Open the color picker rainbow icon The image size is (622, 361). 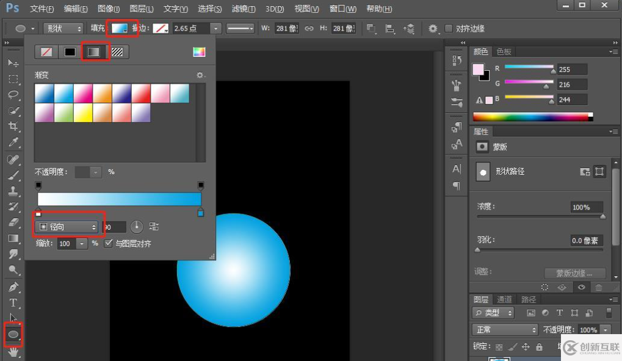(199, 52)
